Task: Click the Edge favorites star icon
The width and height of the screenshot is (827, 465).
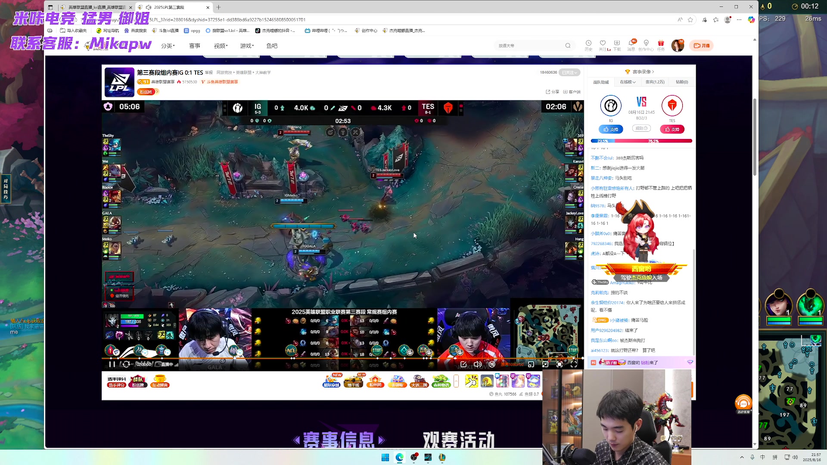Action: pyautogui.click(x=690, y=19)
